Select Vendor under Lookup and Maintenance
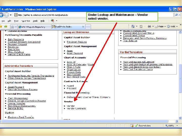The height and width of the screenshot is (136, 182). tap(71, 106)
